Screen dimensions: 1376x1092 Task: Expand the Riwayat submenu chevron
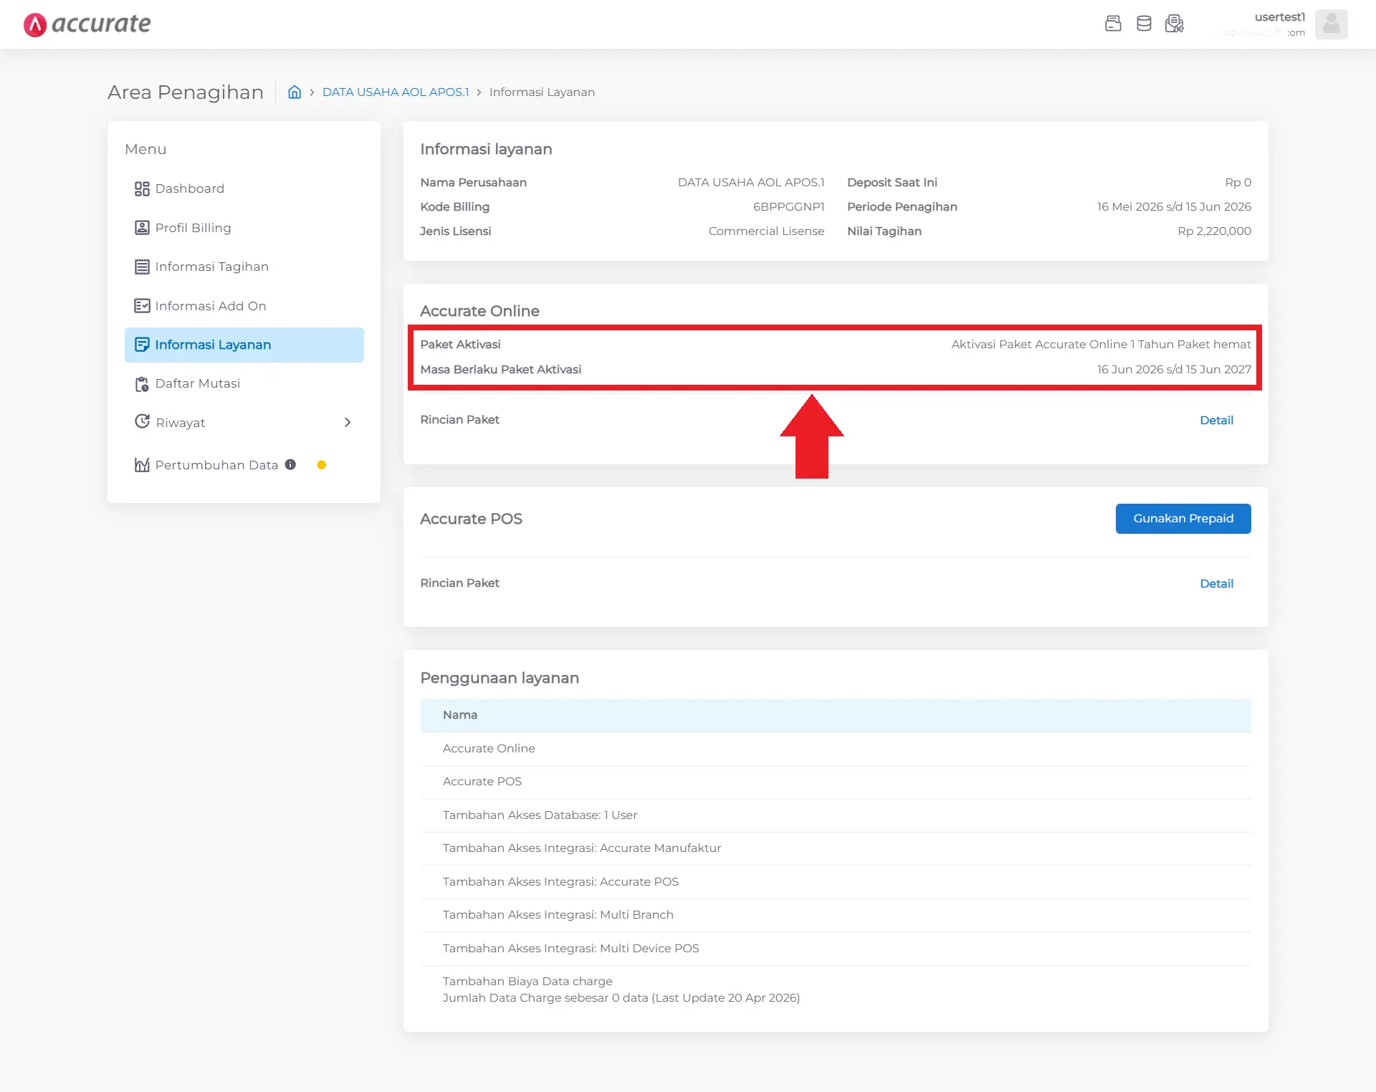point(348,423)
